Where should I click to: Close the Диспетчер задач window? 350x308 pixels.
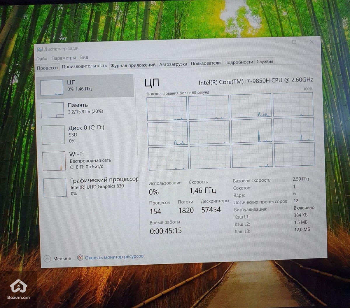pos(311,42)
